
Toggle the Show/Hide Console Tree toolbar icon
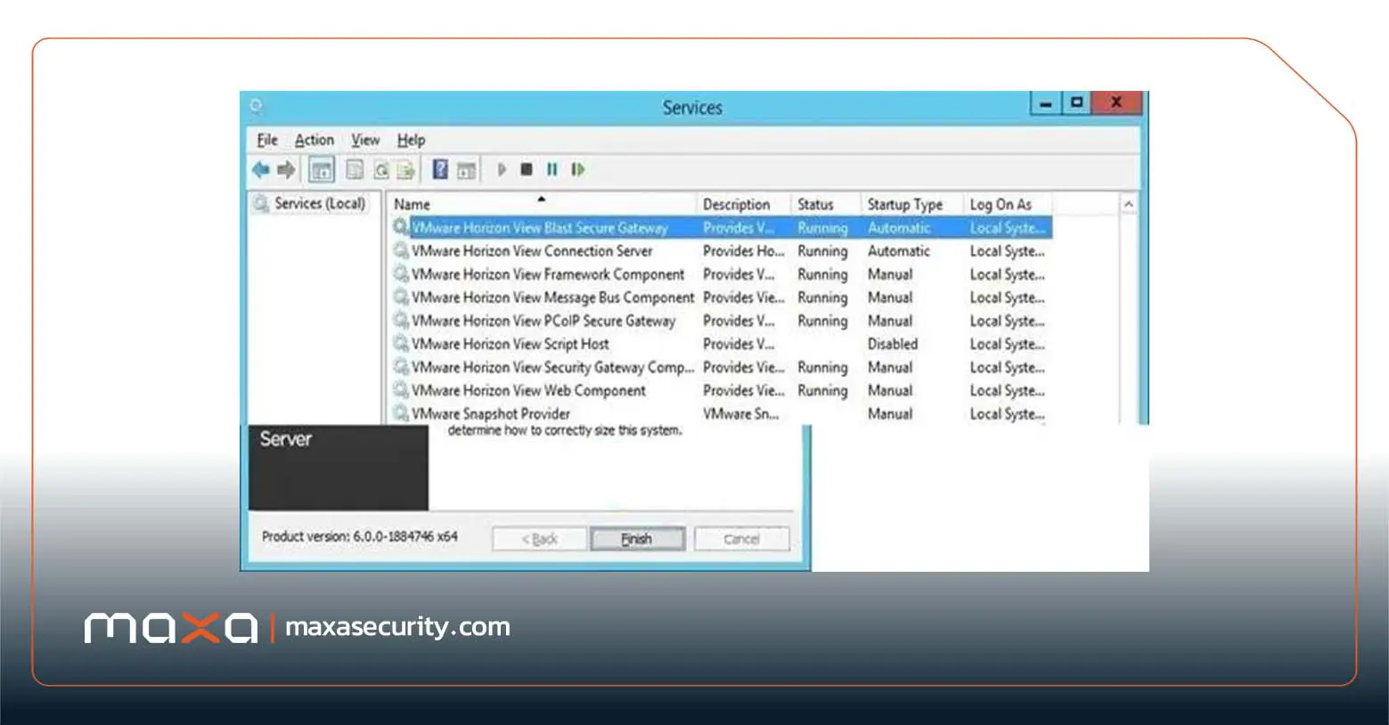point(322,169)
